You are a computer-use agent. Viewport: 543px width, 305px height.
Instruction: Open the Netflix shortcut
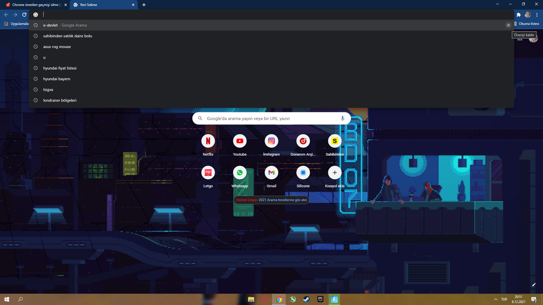[x=208, y=141]
